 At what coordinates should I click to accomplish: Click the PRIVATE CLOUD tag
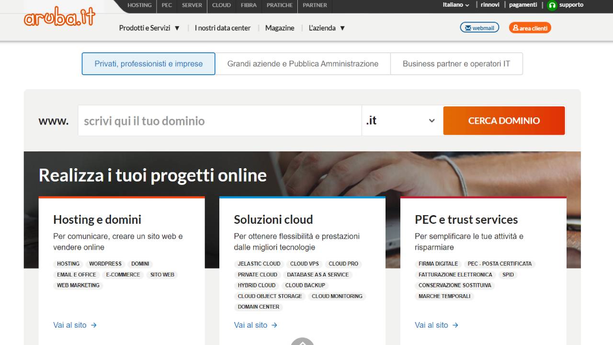point(258,275)
